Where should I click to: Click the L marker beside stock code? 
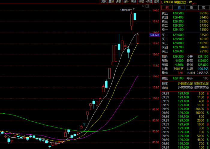[x=162, y=2]
